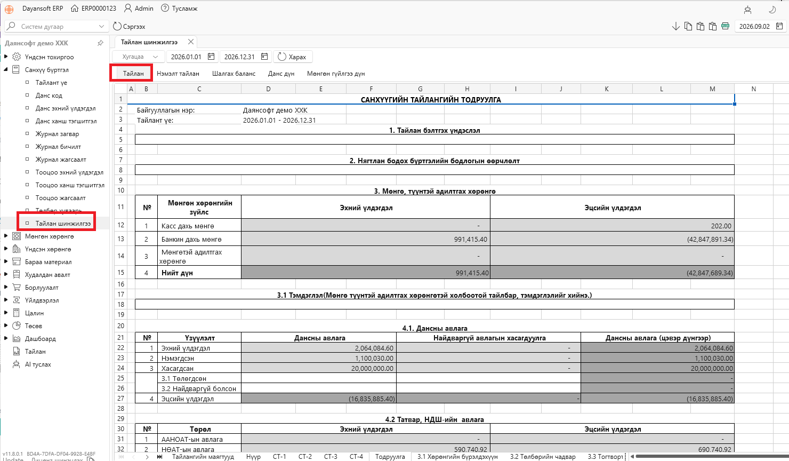Image resolution: width=789 pixels, height=461 pixels.
Task: Switch to the Шалгах баланс tab
Action: (234, 74)
